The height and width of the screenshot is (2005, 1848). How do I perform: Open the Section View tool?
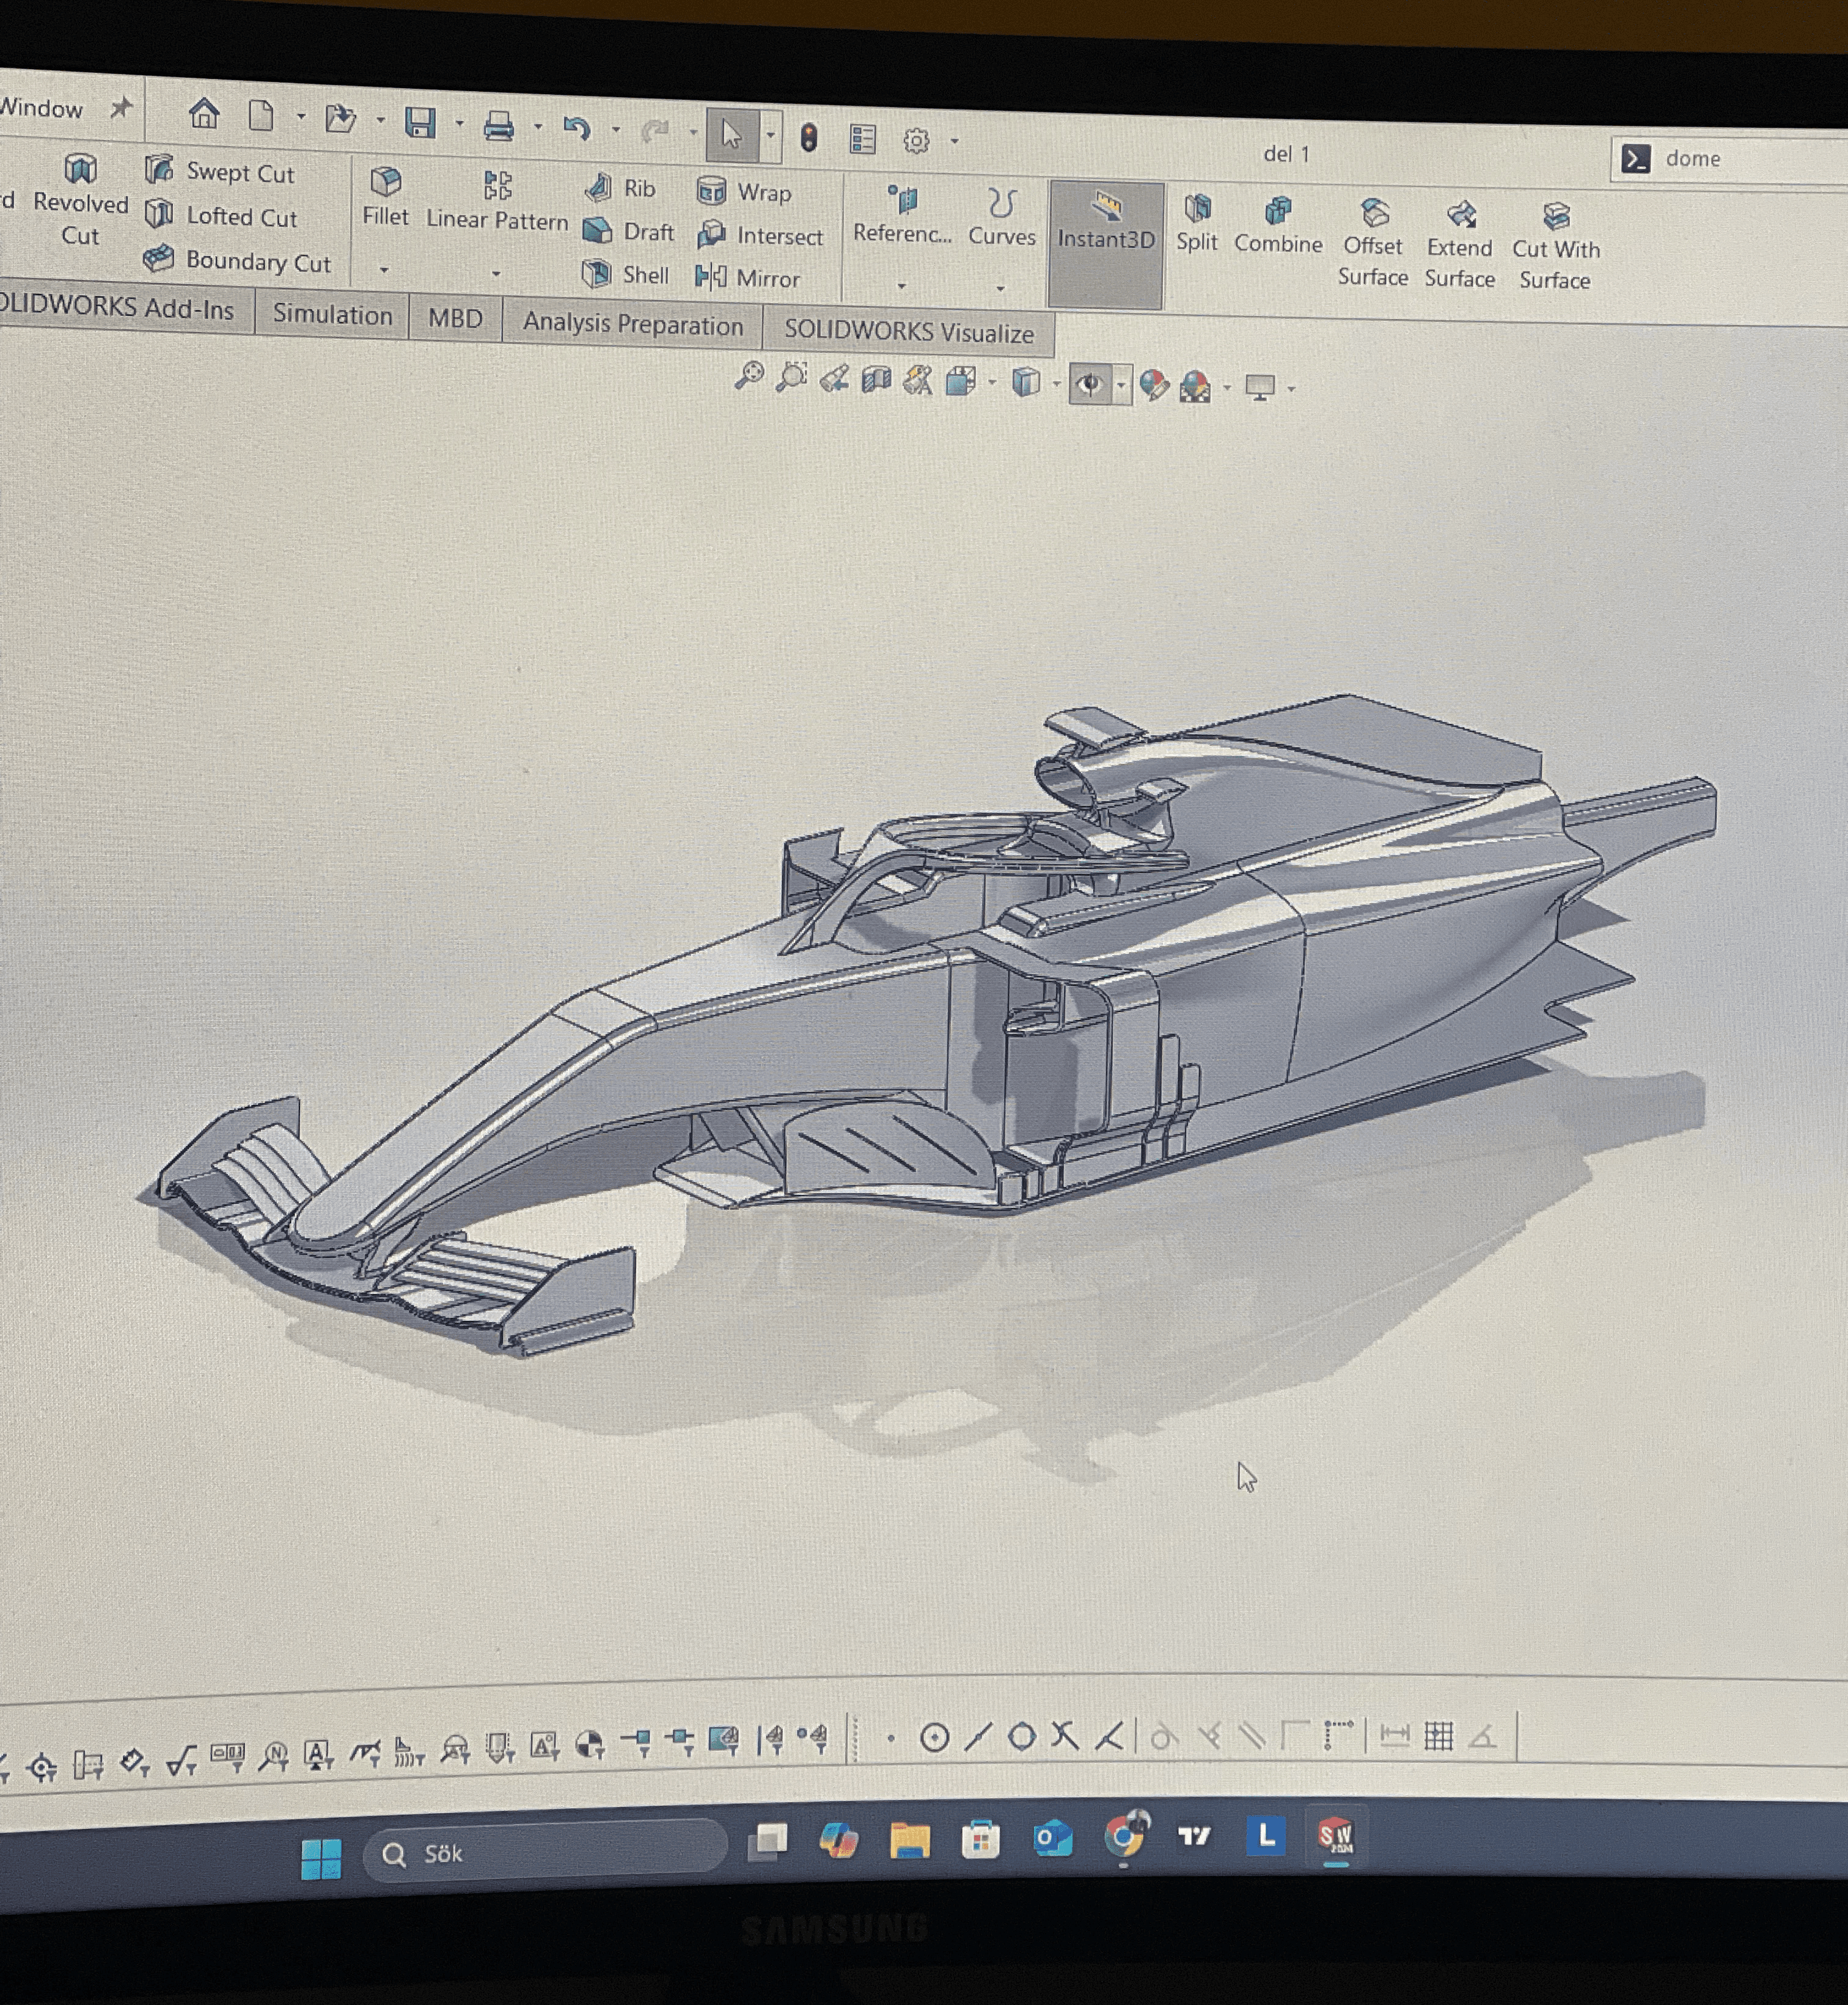876,380
